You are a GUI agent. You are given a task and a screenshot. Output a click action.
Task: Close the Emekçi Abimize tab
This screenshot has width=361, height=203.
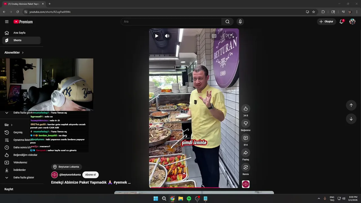tap(43, 4)
